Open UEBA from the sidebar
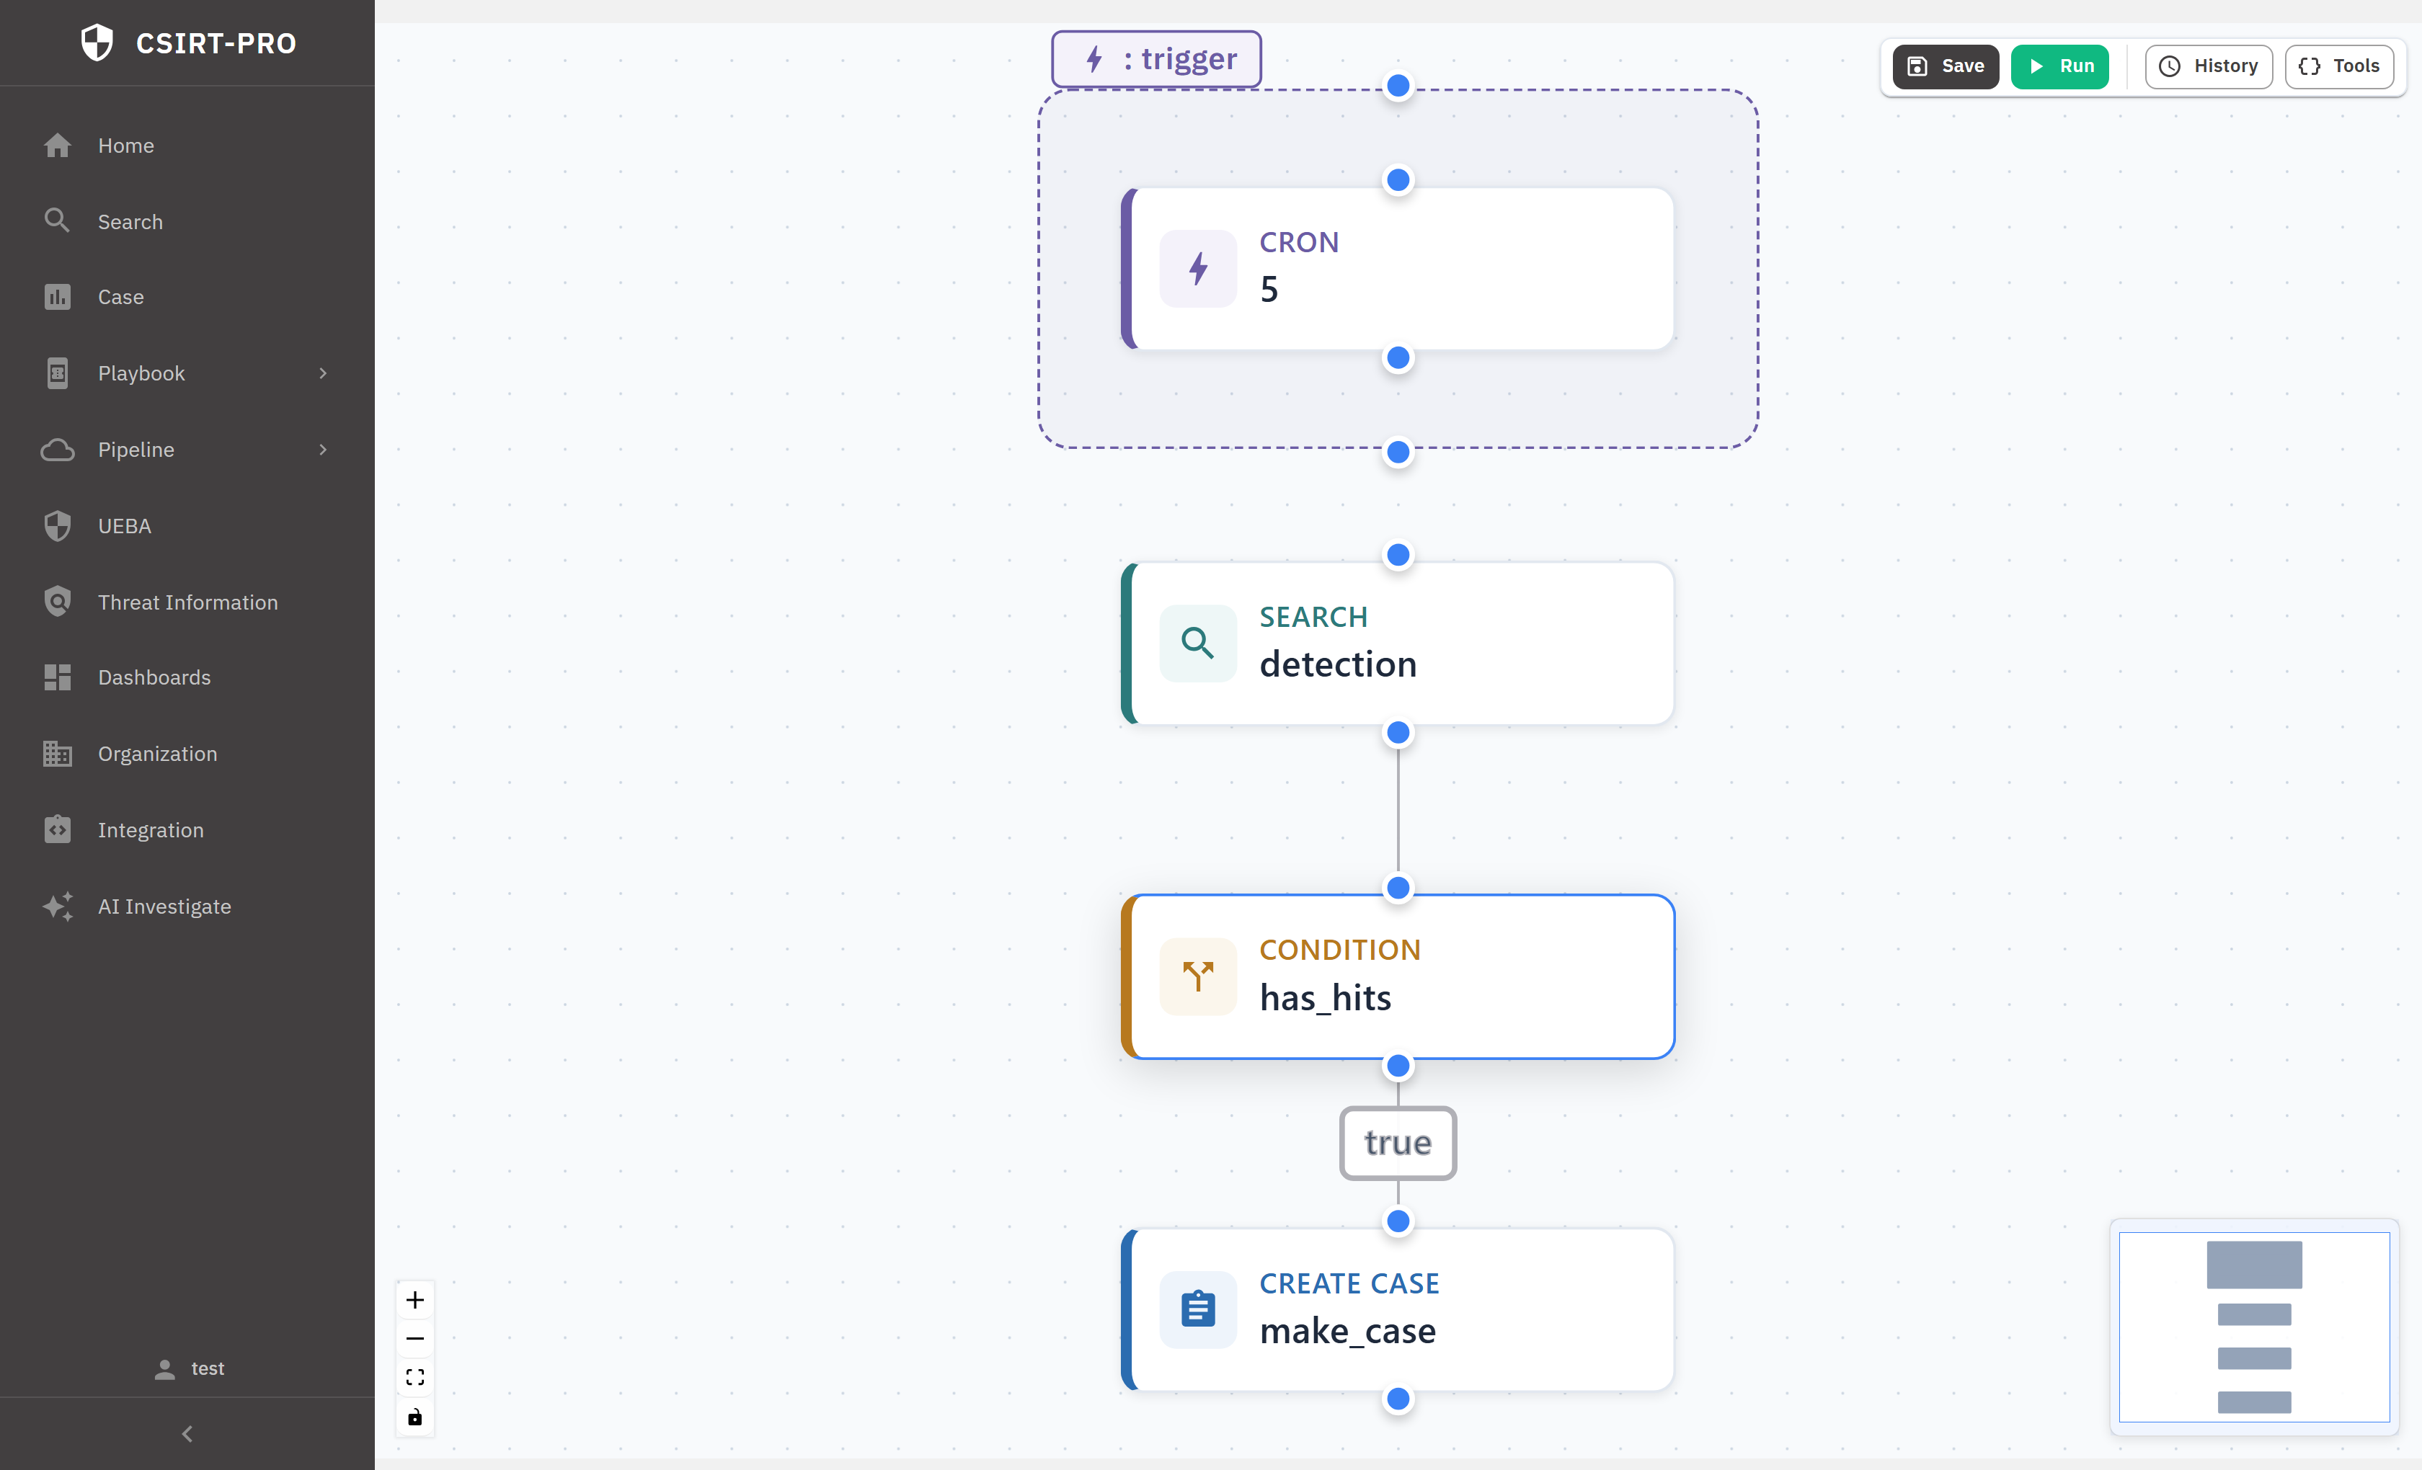2422x1470 pixels. tap(187, 526)
